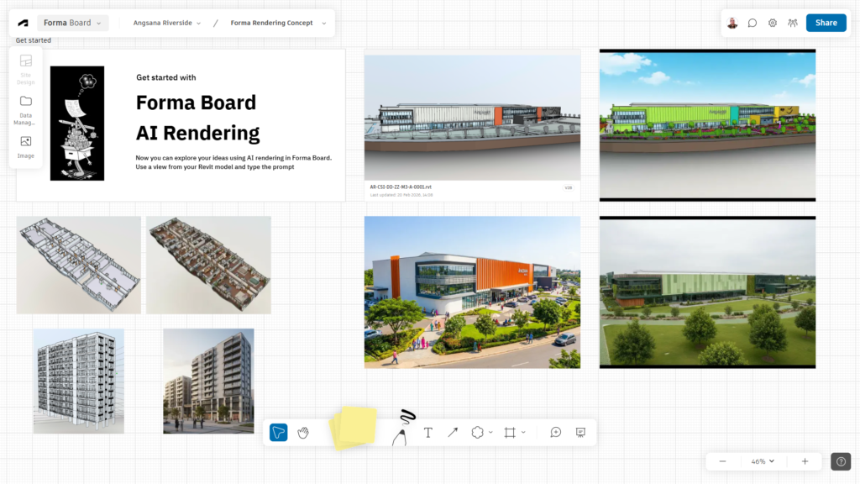This screenshot has height=484, width=860.
Task: Open the collaborators people icon
Action: tap(793, 23)
